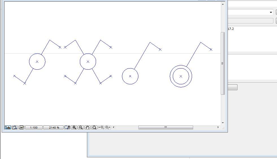Click the zoom plus/minus magnifier icon

coord(67,127)
